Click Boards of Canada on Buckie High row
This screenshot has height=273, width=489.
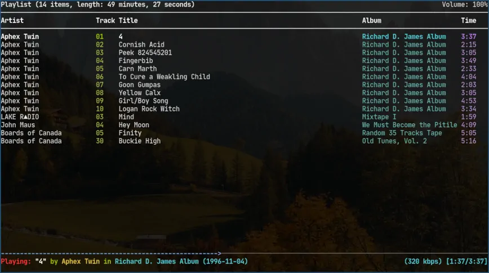[x=31, y=141]
